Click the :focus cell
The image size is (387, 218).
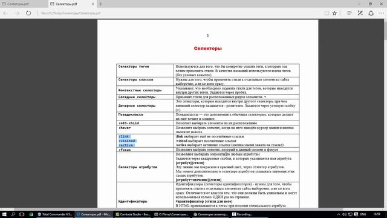145,150
